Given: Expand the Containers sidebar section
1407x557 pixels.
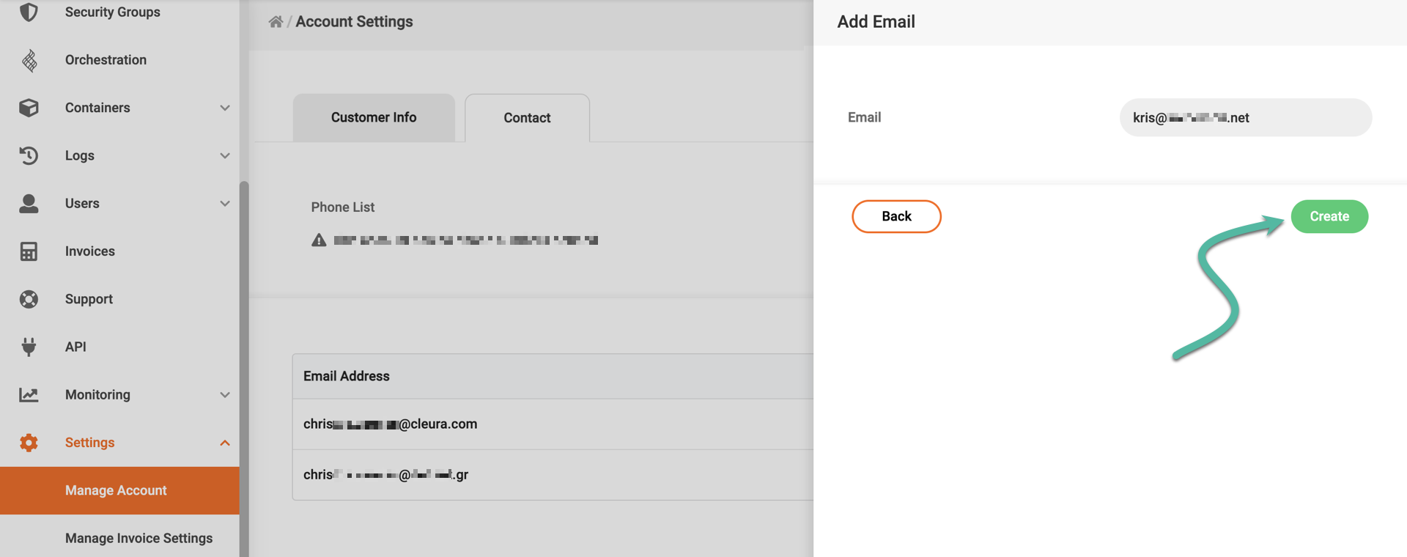Looking at the screenshot, I should 224,107.
